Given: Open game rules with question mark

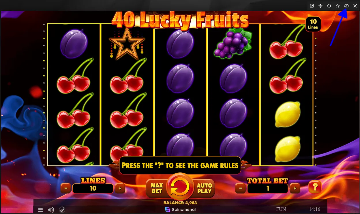Looking at the screenshot, I should [315, 187].
